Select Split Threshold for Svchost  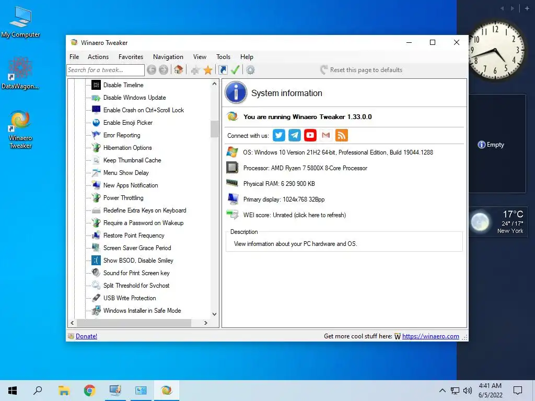pos(136,286)
